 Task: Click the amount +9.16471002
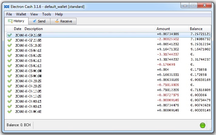click(168, 49)
